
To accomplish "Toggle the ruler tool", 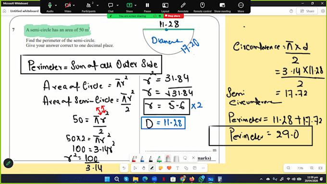I will pyautogui.click(x=176, y=159).
